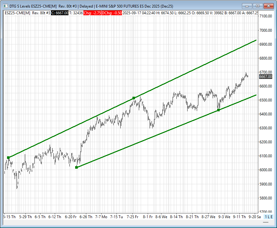Screen dimensions: 277x228
Task: Click the '9-20 Sa' date axis label
Action: point(255,217)
